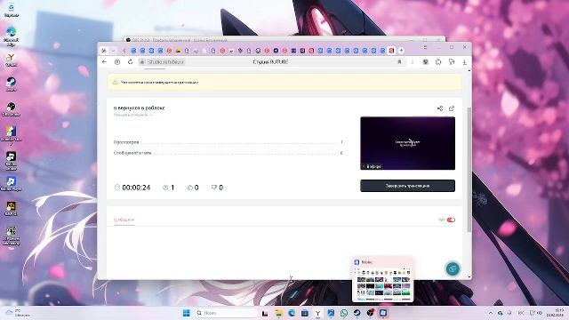Click the taskbar window preview thumbnail
This screenshot has height=320, width=569.
pyautogui.click(x=383, y=279)
